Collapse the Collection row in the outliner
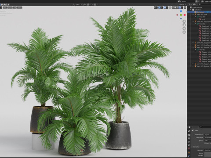Image resolution: width=211 pixels, height=158 pixels. pos(191,10)
